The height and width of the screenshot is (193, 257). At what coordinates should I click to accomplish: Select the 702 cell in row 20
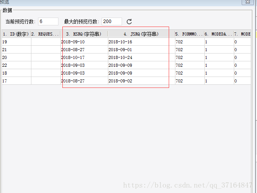coord(190,57)
